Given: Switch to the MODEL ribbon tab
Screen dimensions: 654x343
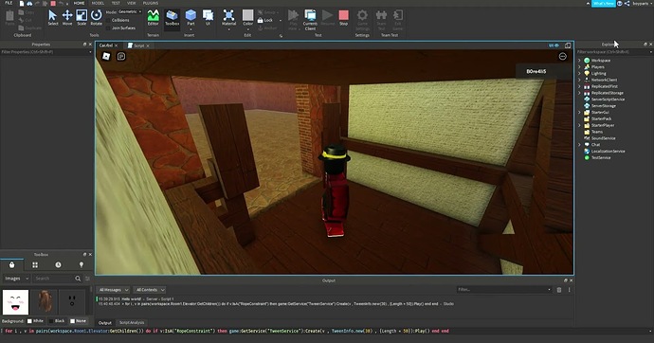Looking at the screenshot, I should point(98,3).
